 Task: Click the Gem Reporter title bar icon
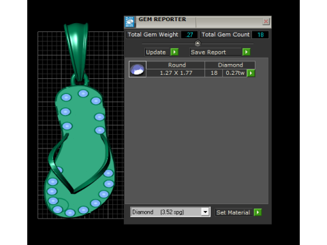129,22
